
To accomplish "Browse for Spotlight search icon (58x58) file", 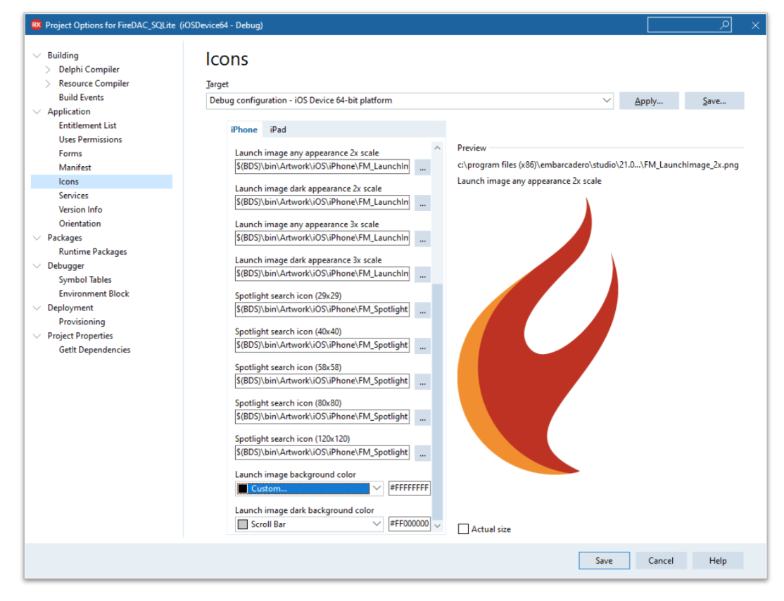I will coord(422,381).
